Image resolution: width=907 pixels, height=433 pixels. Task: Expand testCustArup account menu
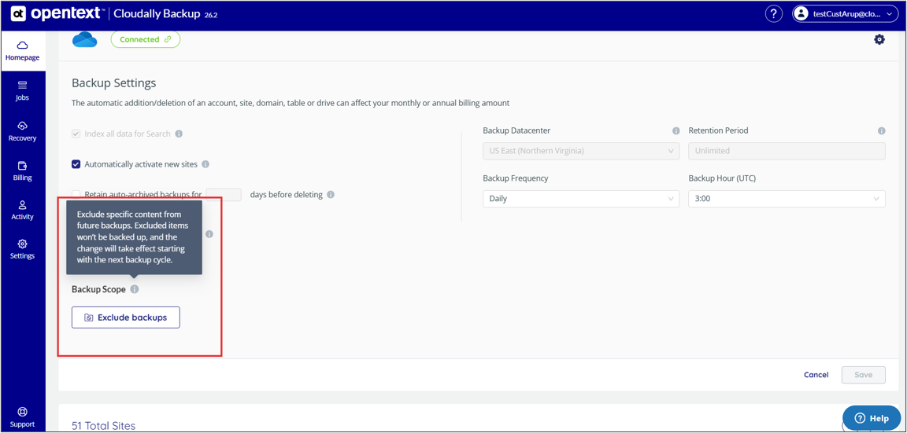[x=846, y=14]
